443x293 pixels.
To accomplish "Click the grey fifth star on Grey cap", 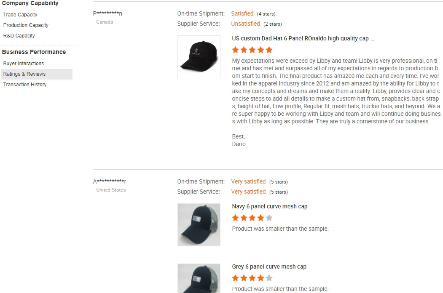I will (269, 278).
